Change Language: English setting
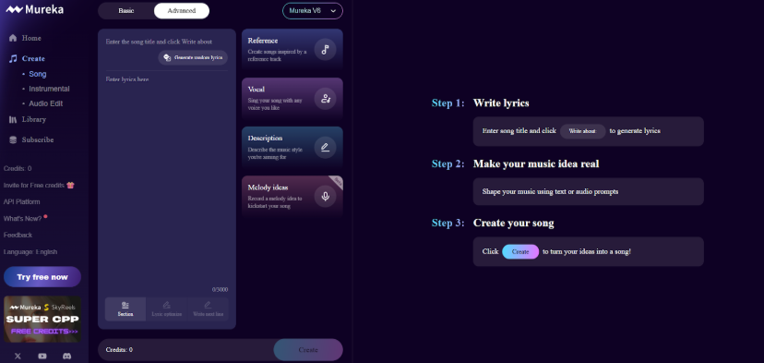The height and width of the screenshot is (363, 764). coord(30,252)
